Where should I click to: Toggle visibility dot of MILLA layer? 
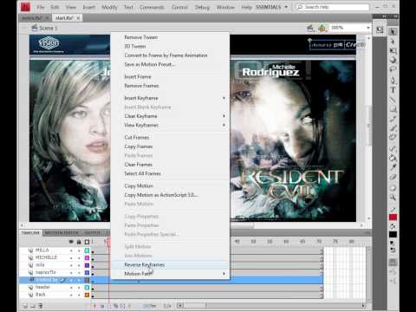click(x=71, y=250)
